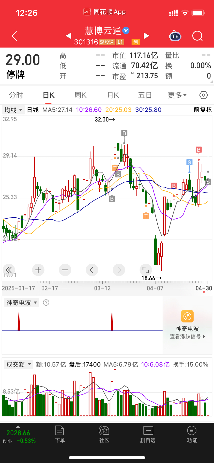Open 下单 order icon in bottom bar
Screen dimensions: 214x463
tap(60, 434)
